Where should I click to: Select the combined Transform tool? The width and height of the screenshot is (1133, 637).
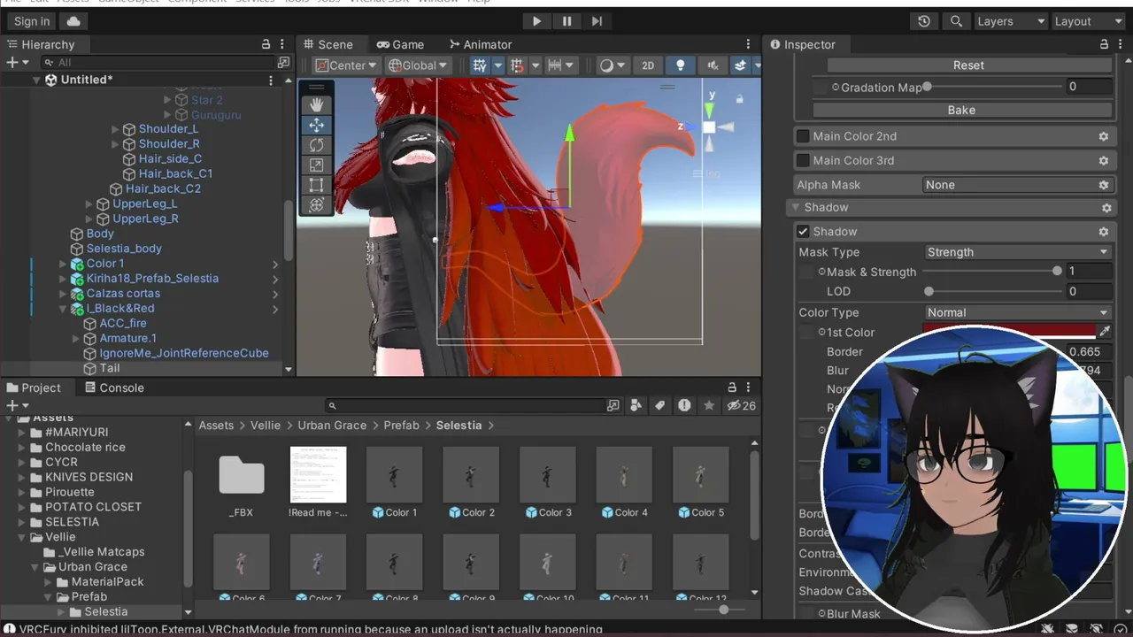tap(316, 204)
